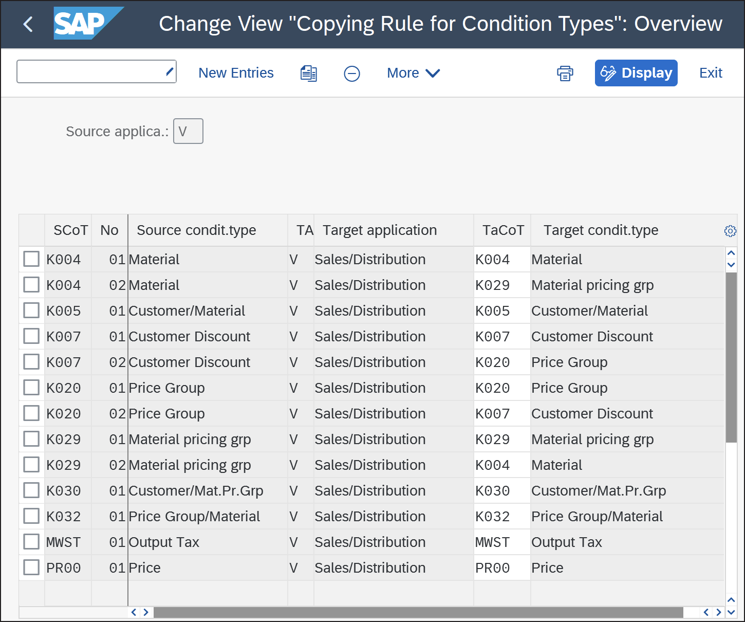The image size is (745, 622).
Task: Click the vertical scrollbar thumb
Action: (x=731, y=357)
